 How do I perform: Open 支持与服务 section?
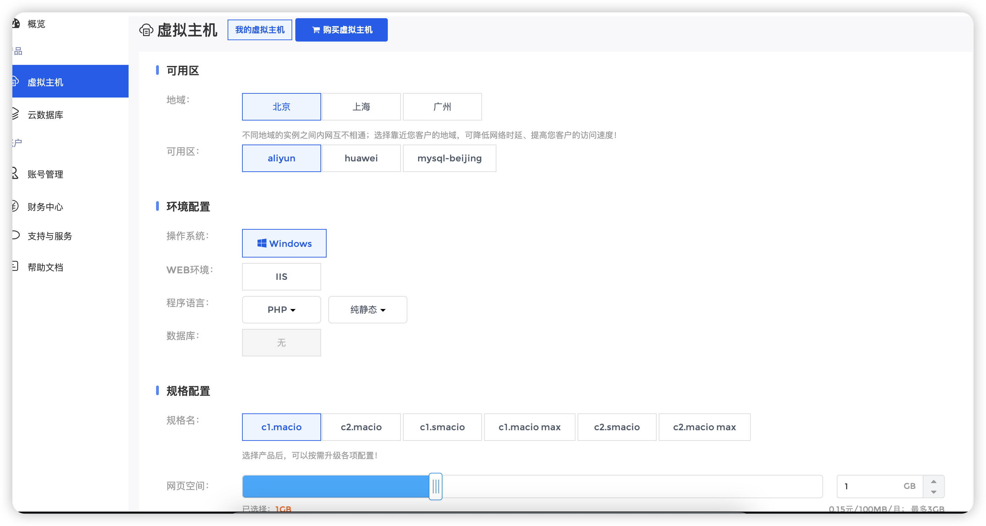(50, 236)
